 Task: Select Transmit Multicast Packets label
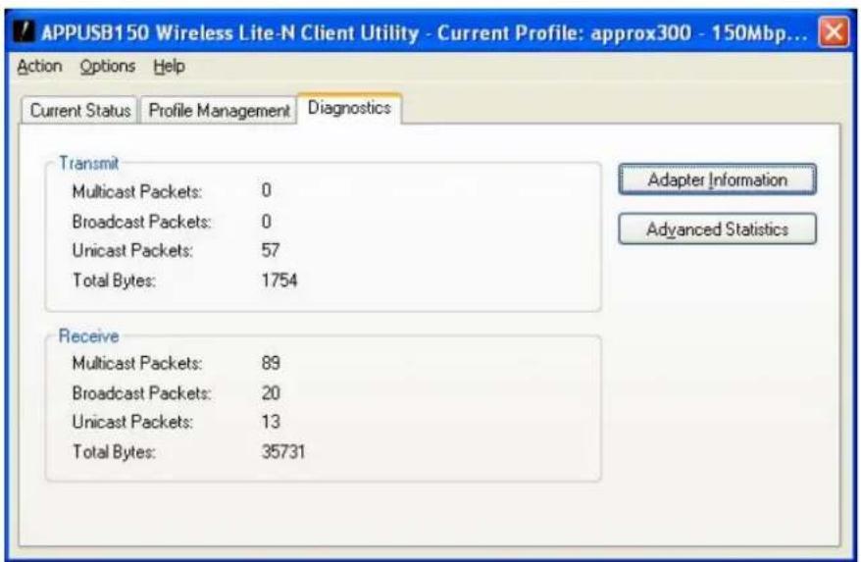(x=137, y=191)
